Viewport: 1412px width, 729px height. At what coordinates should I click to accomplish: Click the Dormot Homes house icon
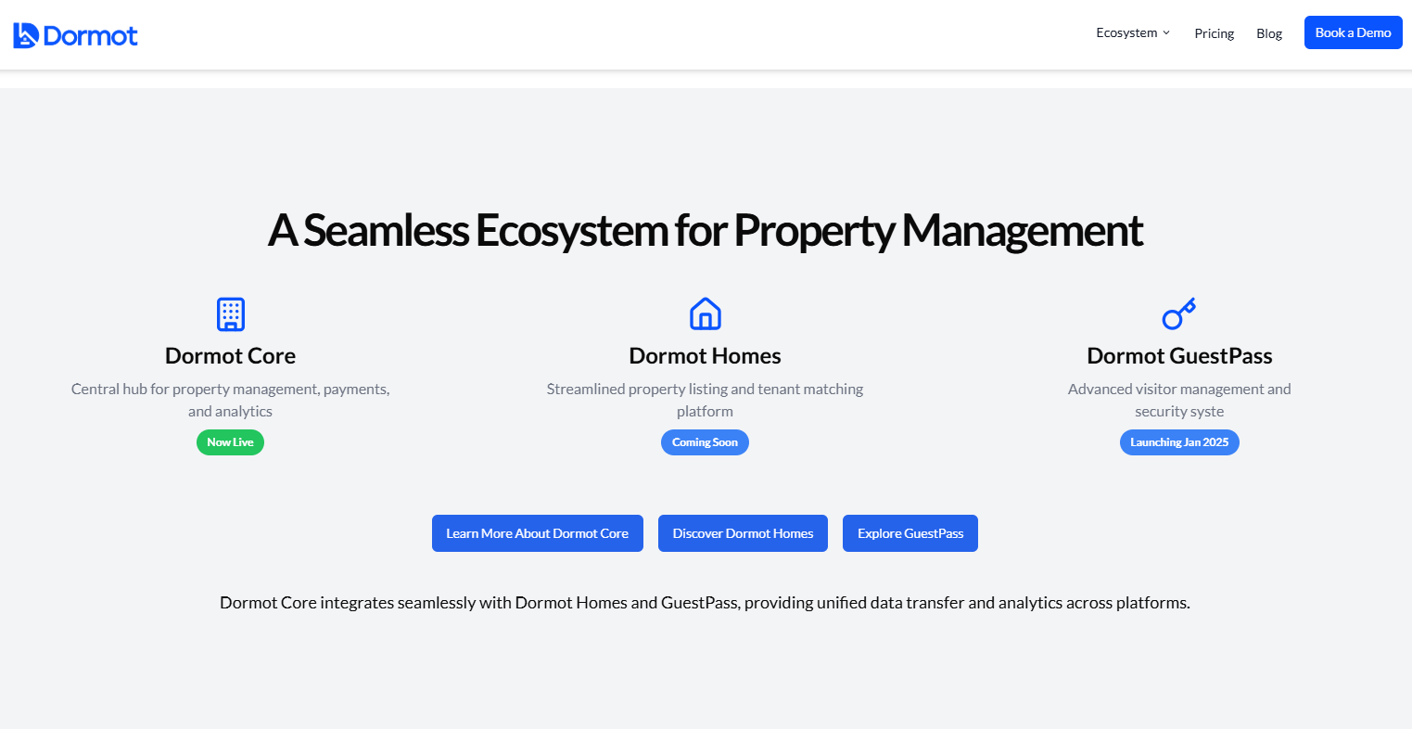click(705, 314)
